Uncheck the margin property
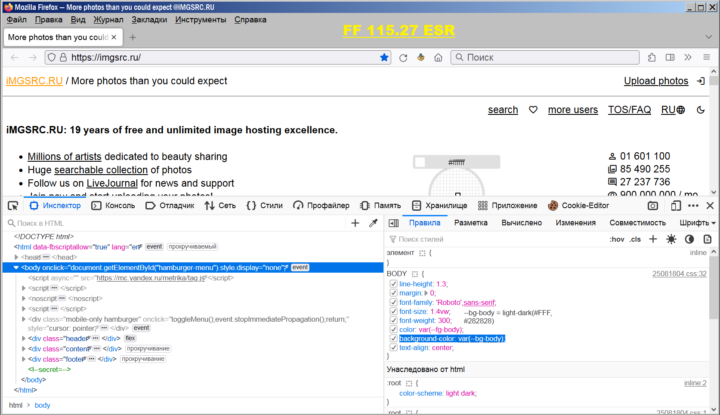 click(x=393, y=293)
